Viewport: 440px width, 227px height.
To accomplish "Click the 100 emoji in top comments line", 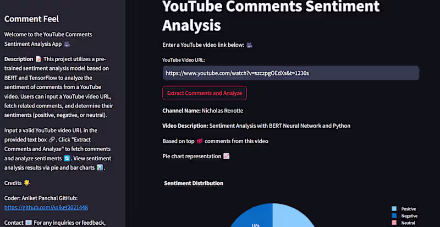I will coord(200,141).
